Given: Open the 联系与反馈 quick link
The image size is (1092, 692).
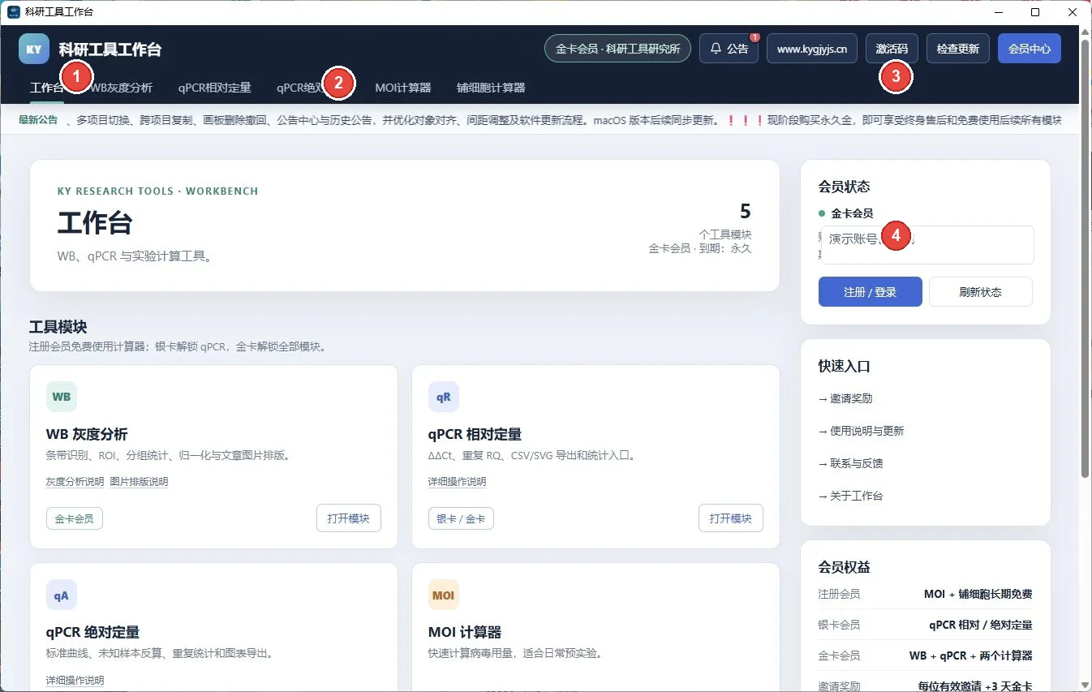Looking at the screenshot, I should click(x=850, y=463).
